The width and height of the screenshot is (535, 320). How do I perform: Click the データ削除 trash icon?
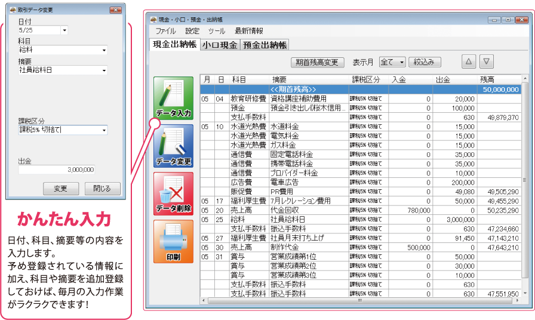tap(173, 193)
